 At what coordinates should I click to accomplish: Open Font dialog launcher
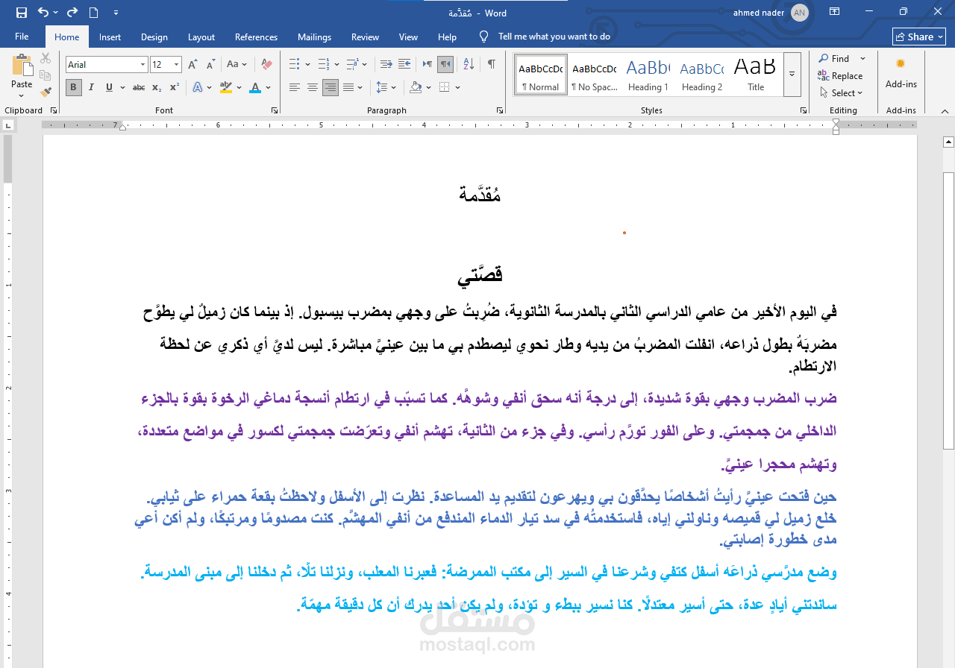(275, 110)
